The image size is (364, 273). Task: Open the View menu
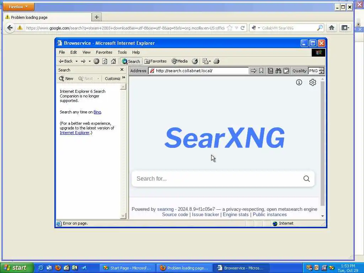86,52
